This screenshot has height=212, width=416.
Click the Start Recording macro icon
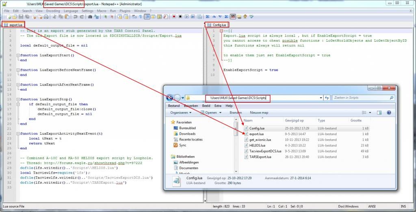tap(174, 17)
